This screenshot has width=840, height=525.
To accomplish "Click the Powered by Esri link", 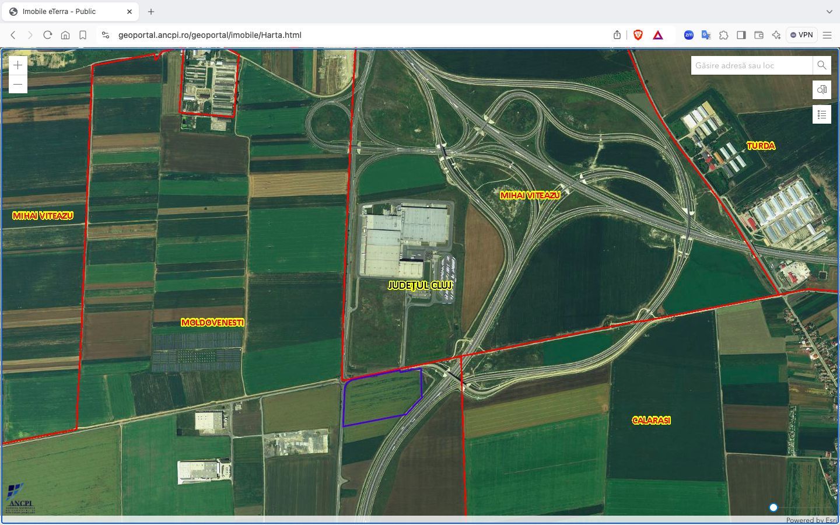I will [x=811, y=520].
